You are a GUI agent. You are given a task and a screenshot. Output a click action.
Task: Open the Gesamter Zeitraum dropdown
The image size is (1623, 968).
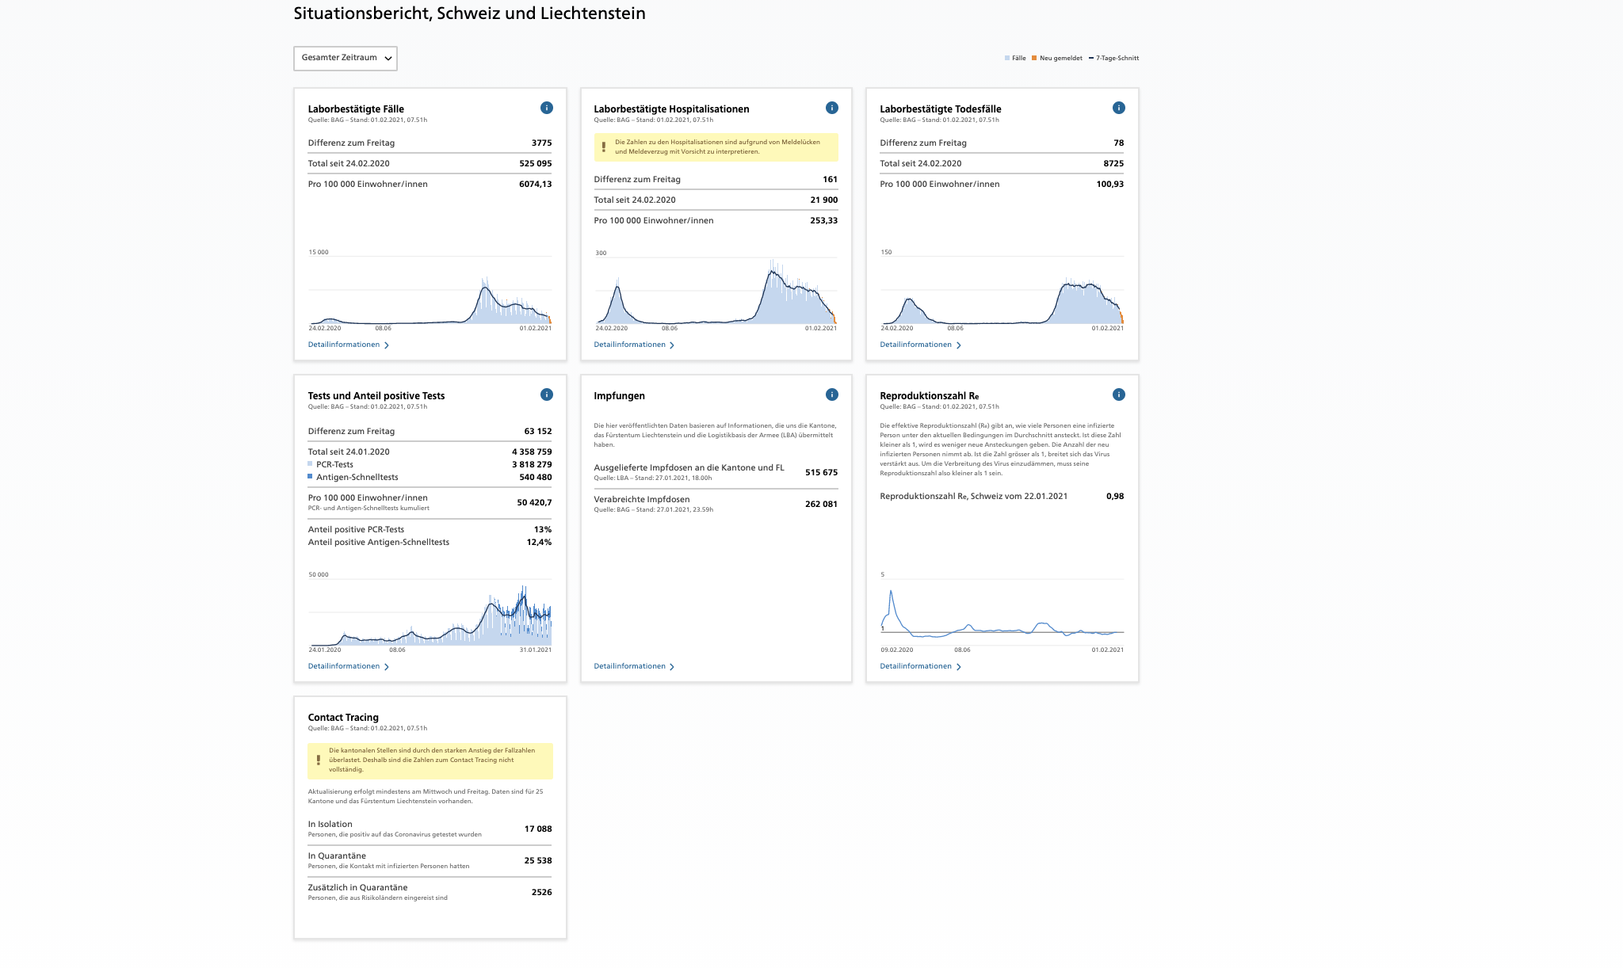346,58
